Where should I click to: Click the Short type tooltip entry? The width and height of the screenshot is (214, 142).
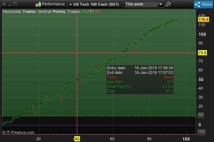pos(168,77)
